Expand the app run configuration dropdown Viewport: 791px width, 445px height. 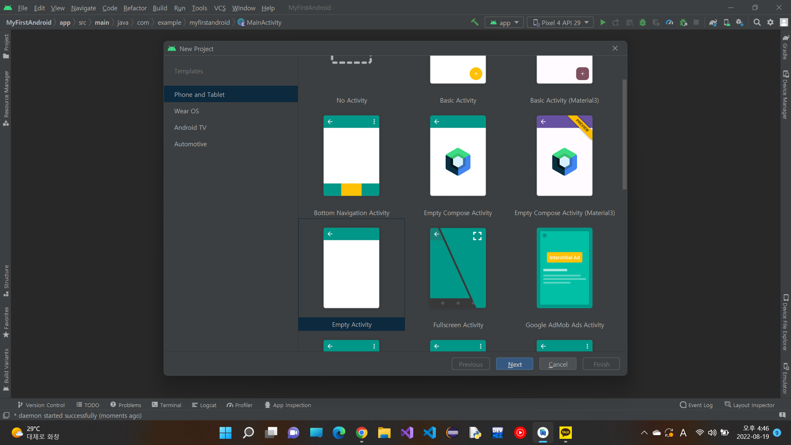[x=504, y=23]
